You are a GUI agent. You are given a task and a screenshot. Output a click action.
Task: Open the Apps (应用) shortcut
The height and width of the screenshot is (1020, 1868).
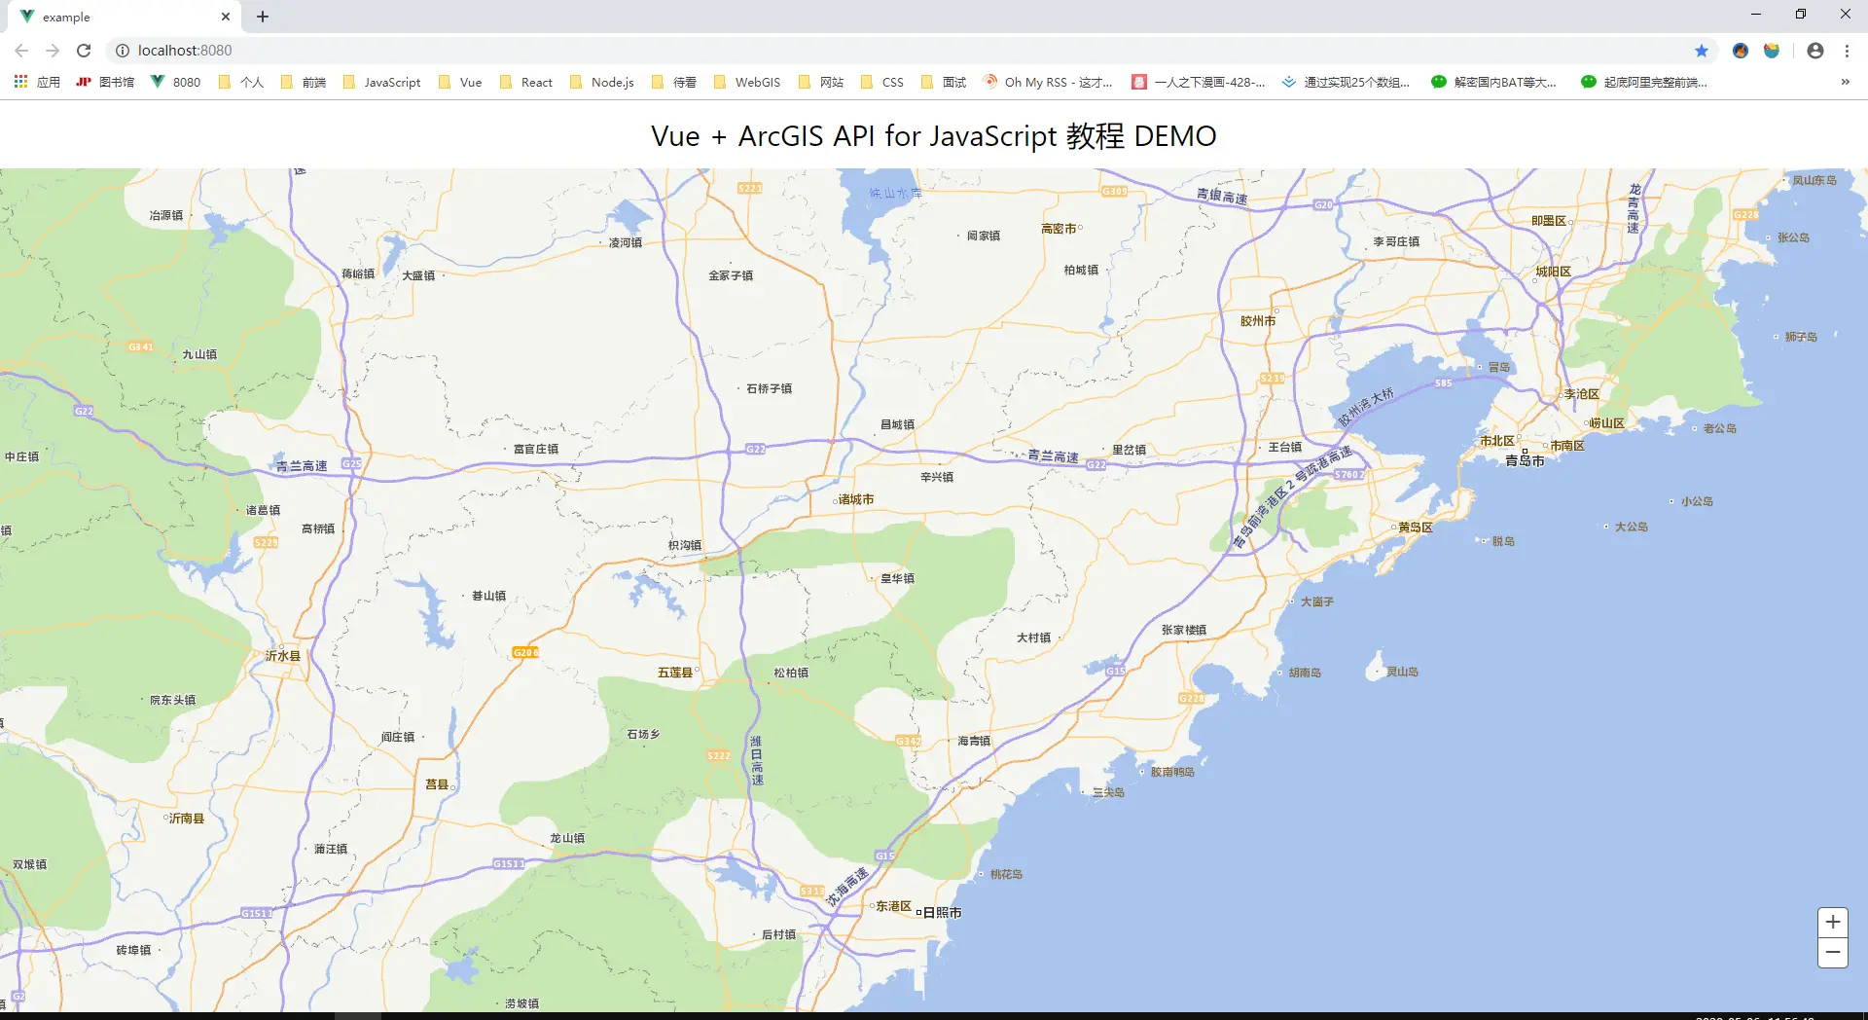pyautogui.click(x=37, y=83)
